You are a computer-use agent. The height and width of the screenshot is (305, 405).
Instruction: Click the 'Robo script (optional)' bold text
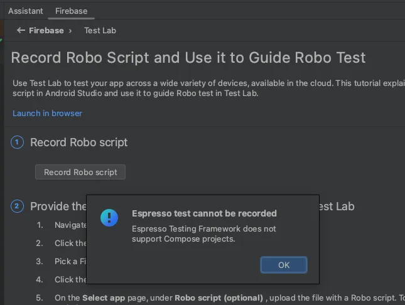219,297
